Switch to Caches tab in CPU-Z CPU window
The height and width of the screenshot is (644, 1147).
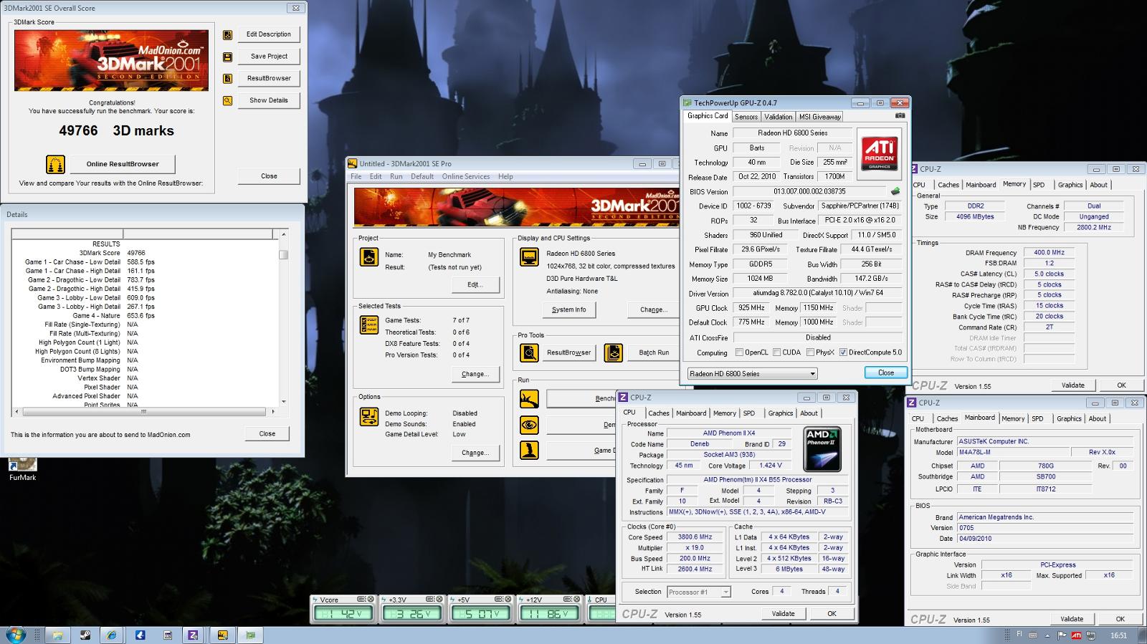click(658, 413)
